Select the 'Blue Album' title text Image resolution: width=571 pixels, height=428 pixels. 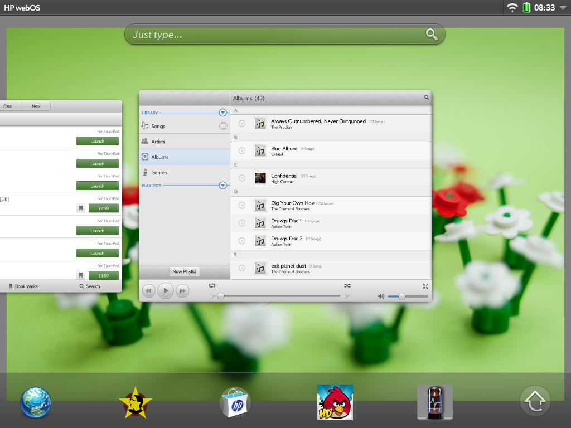[284, 148]
